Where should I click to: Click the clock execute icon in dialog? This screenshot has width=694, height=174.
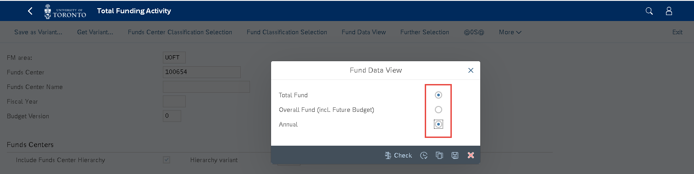(424, 155)
